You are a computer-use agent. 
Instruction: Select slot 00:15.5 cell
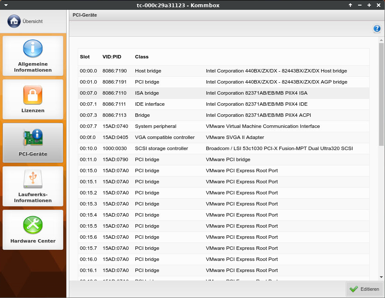(x=88, y=226)
